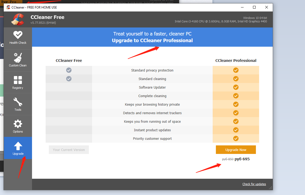
Task: Minimize the CCleaner window
Action: 242,7
